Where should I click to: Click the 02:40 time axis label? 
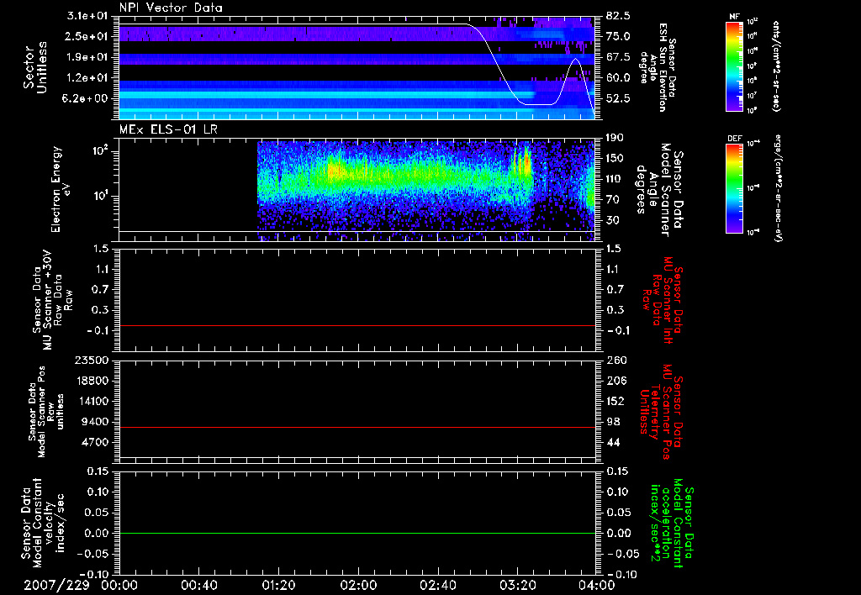tap(437, 585)
